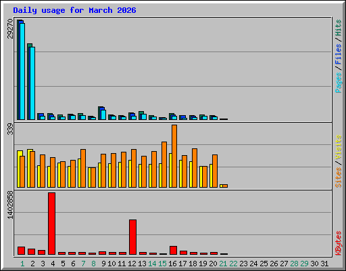Click the tallest cyan Pages bar for day 1
Image resolution: width=346 pixels, height=271 pixels.
[22, 71]
